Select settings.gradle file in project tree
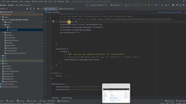Image resolution: width=186 pixels, height=104 pixels. pos(12,51)
